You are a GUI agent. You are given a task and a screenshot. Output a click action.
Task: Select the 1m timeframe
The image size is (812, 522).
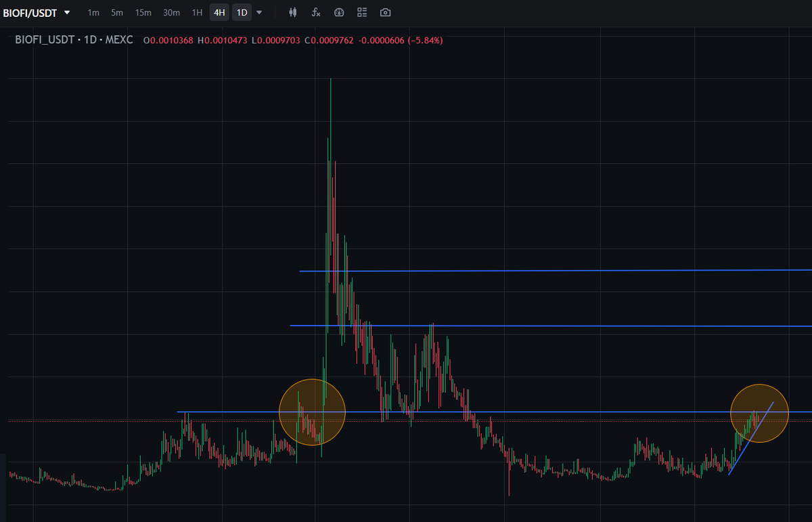pyautogui.click(x=93, y=12)
